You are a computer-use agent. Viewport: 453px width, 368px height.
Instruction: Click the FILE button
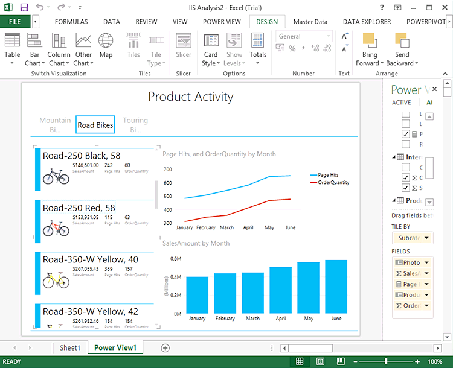coord(14,22)
